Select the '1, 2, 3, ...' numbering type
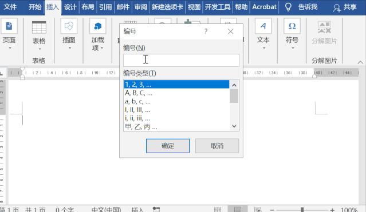 [176, 85]
